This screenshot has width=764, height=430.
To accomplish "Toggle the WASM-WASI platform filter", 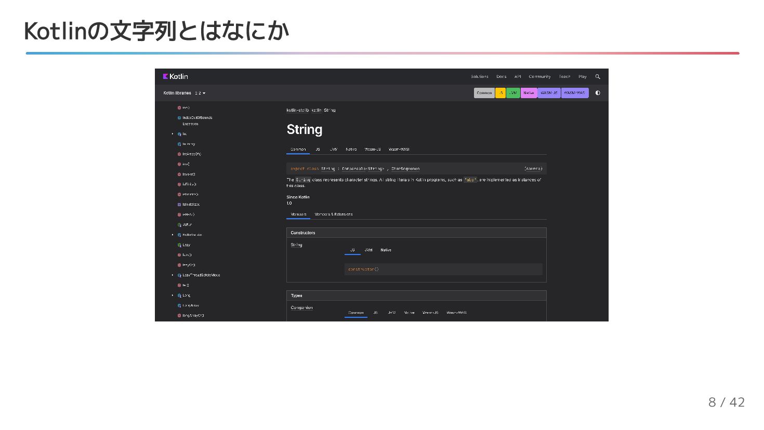I will 575,93.
